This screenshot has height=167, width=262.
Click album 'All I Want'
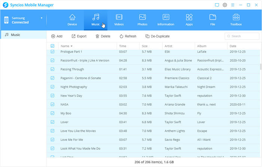(204, 140)
